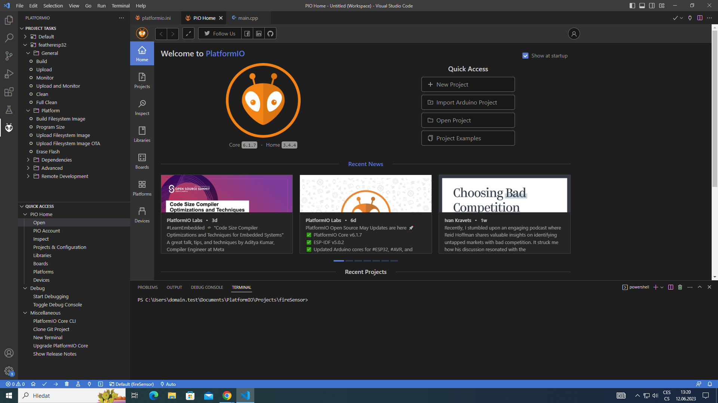718x403 pixels.
Task: Collapse the PROJECT TASKS section
Action: pyautogui.click(x=22, y=28)
